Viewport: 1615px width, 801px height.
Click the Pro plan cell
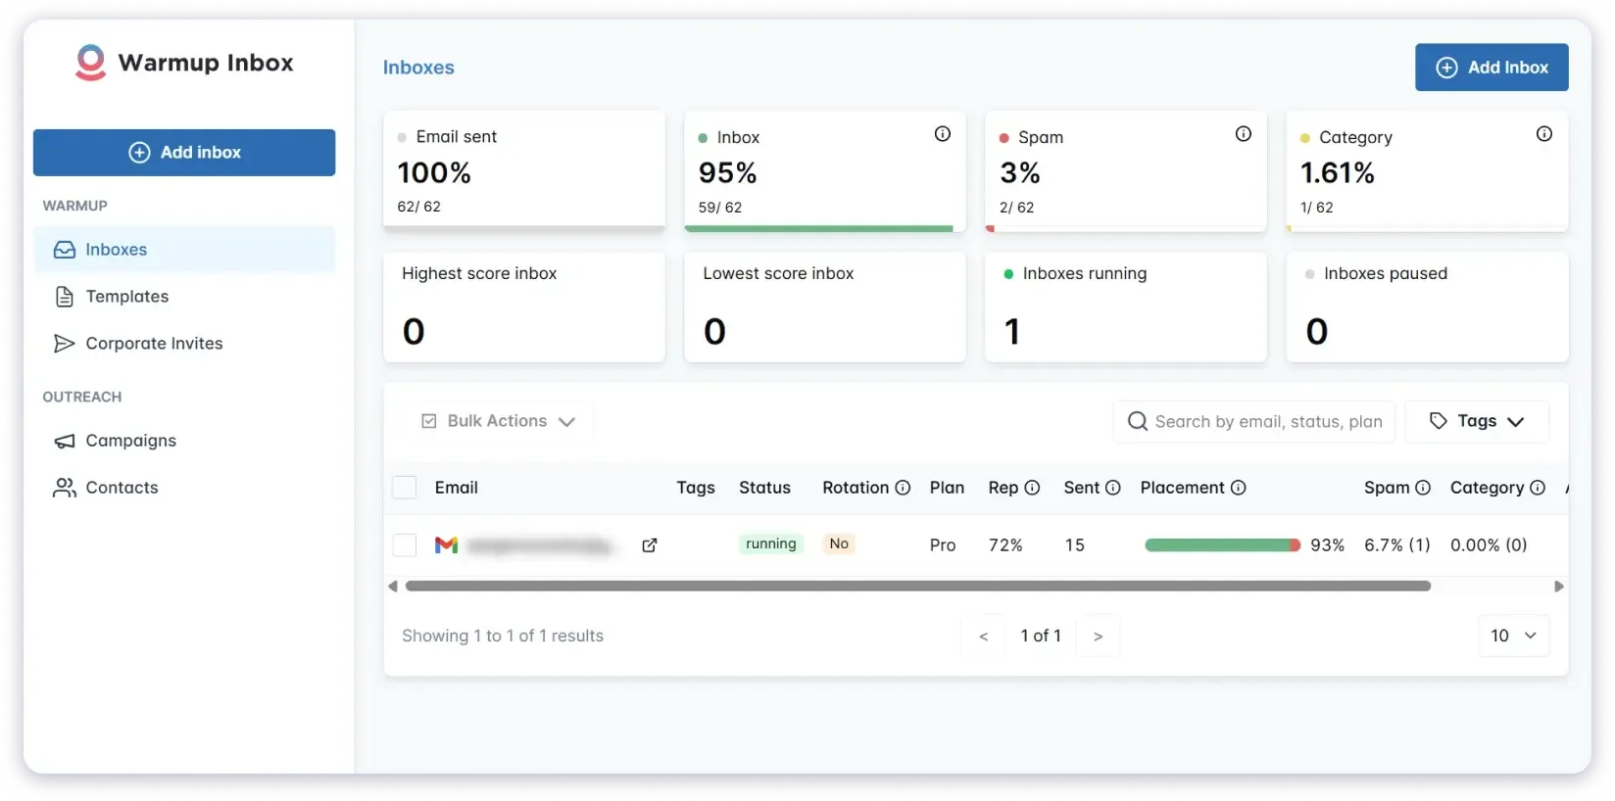[943, 545]
